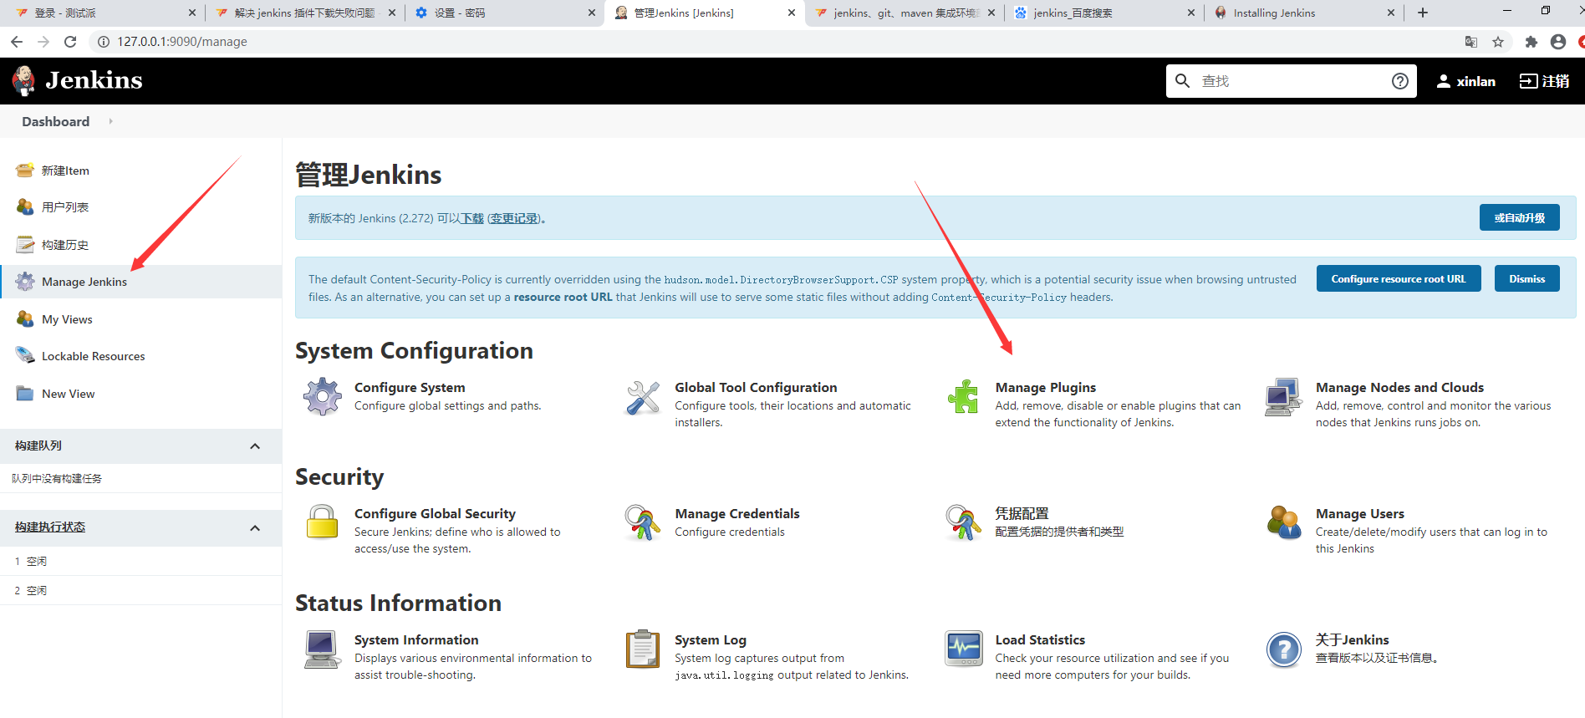Click the Manage Credentials keys icon

(643, 522)
